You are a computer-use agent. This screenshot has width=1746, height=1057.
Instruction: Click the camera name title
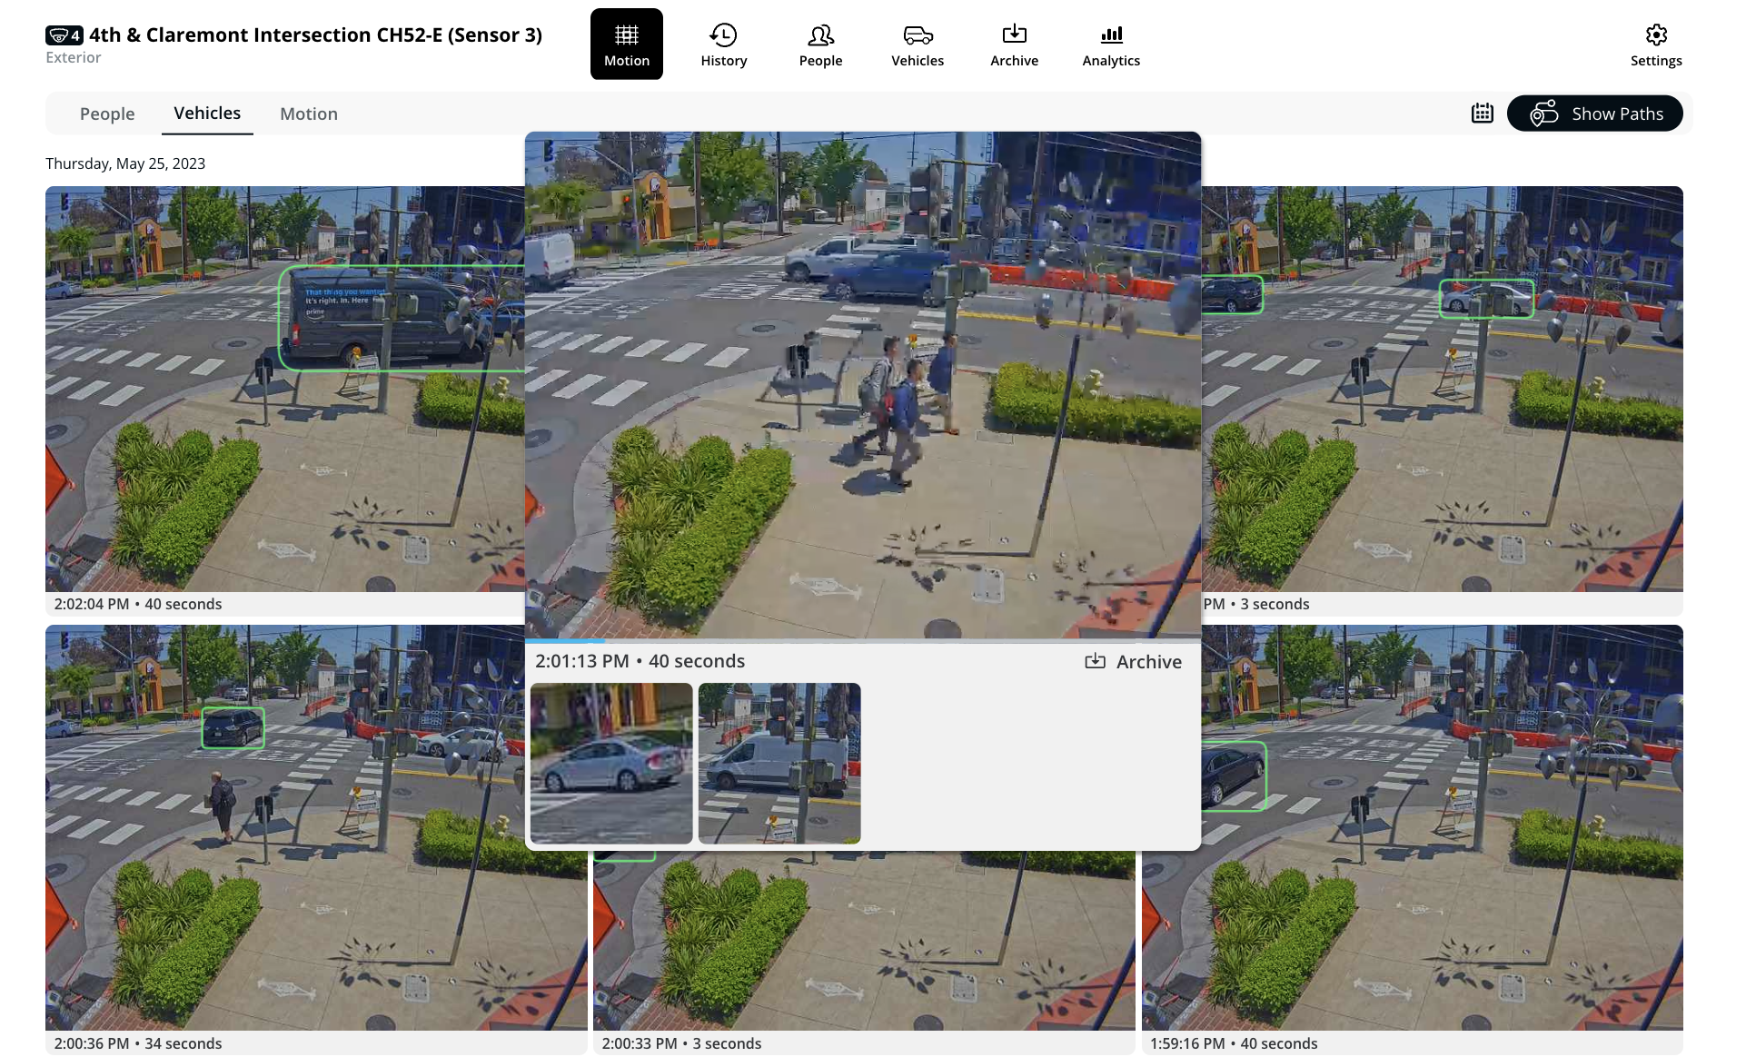coord(315,35)
